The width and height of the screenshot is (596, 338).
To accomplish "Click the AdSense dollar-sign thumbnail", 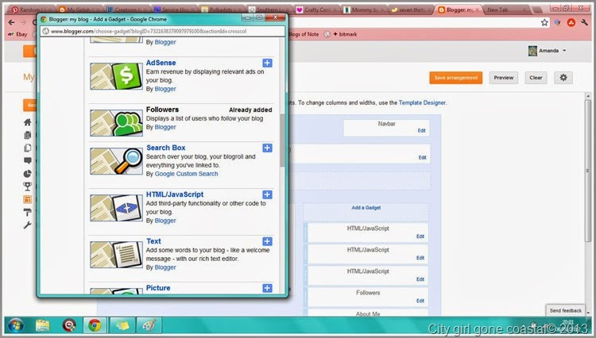I will coord(116,76).
